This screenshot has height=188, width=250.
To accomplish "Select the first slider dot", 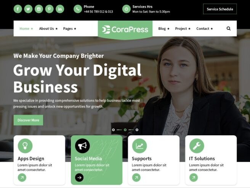I will tap(113, 130).
